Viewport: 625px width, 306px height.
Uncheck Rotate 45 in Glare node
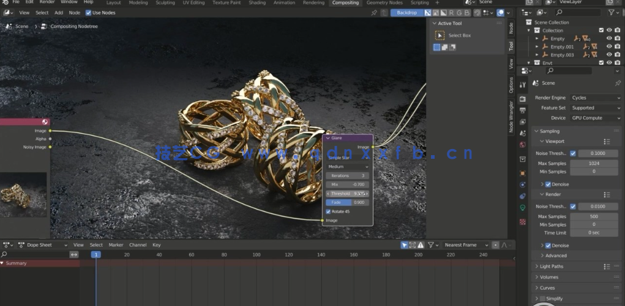coord(329,212)
